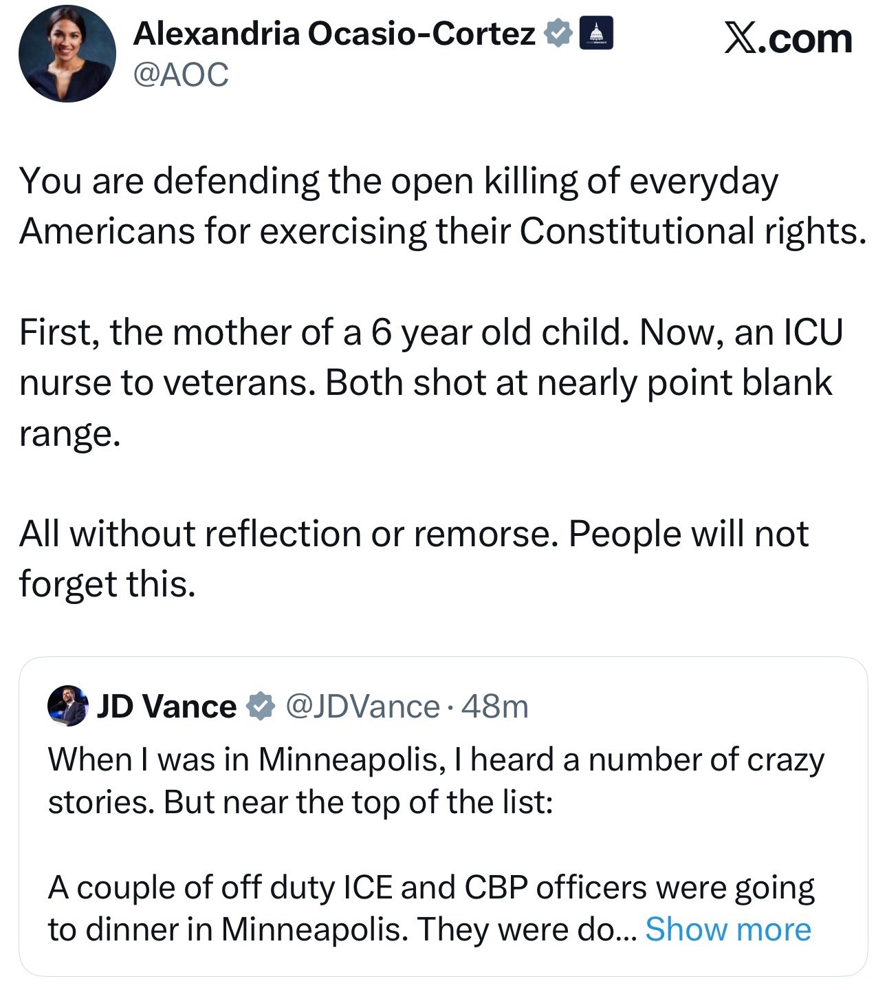Click 'A couple of off duty ICE' quoted text
887x990 pixels.
pos(430,887)
